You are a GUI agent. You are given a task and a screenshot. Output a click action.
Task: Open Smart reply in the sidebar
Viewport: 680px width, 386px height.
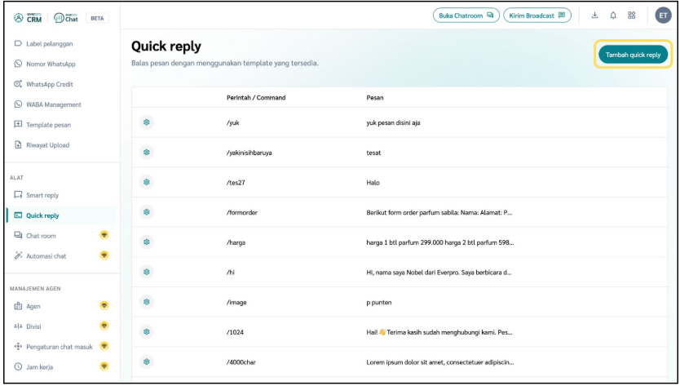coord(42,196)
